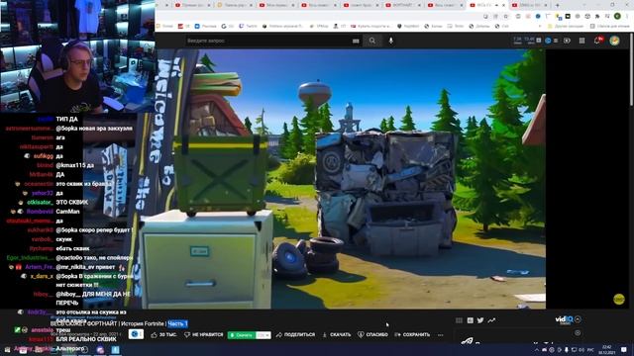Click the yellow round badge on video corner
Image resolution: width=634 pixels, height=356 pixels.
tap(618, 299)
